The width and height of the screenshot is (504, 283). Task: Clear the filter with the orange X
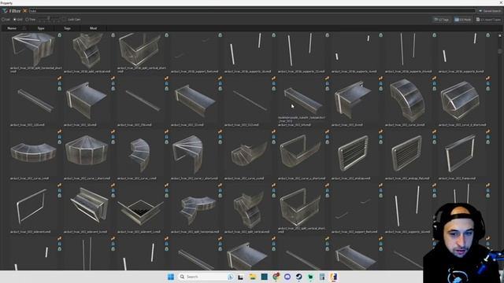coord(24,11)
